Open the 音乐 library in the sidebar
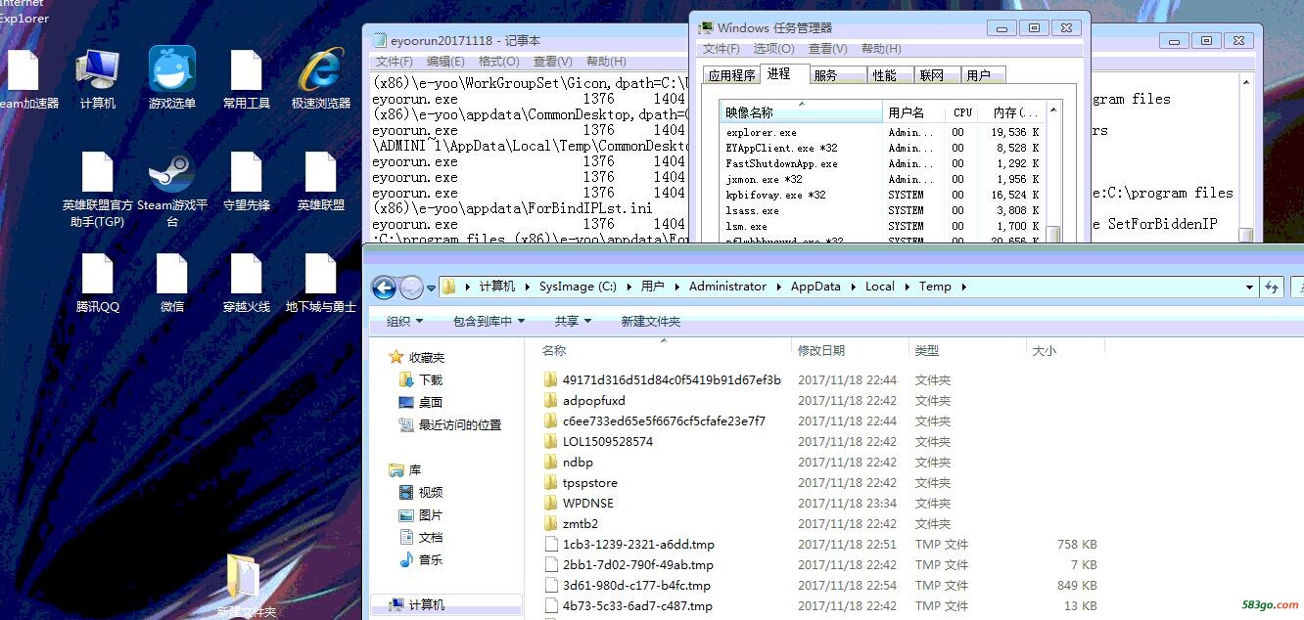Screen dimensions: 1304x620 pos(422,559)
